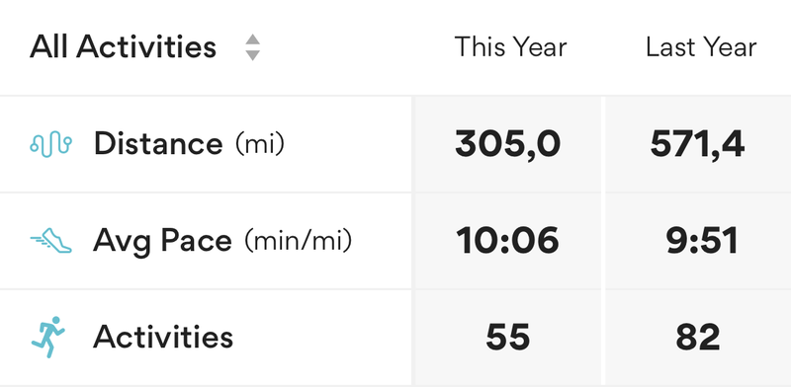This screenshot has height=387, width=791.
Task: Select the This Year column header
Action: [x=510, y=46]
